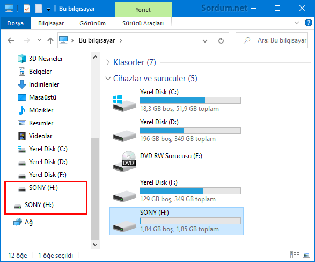The image size is (315, 262).
Task: Go back with the left arrow
Action: [11, 40]
